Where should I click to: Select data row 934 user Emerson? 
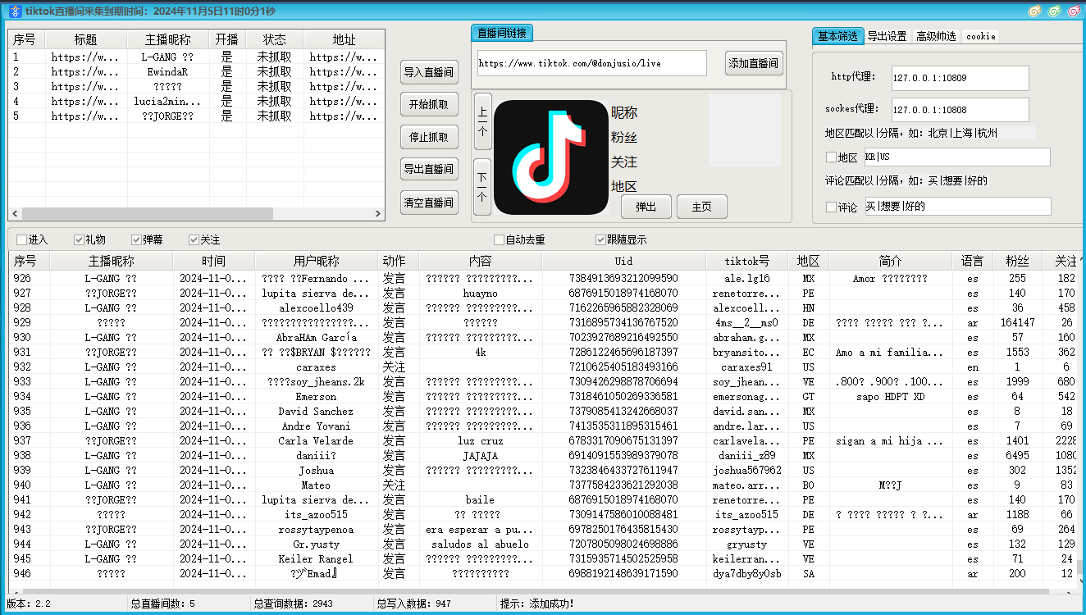click(x=541, y=396)
